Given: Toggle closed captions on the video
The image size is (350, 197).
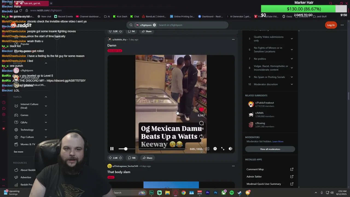Looking at the screenshot, I should point(208,149).
